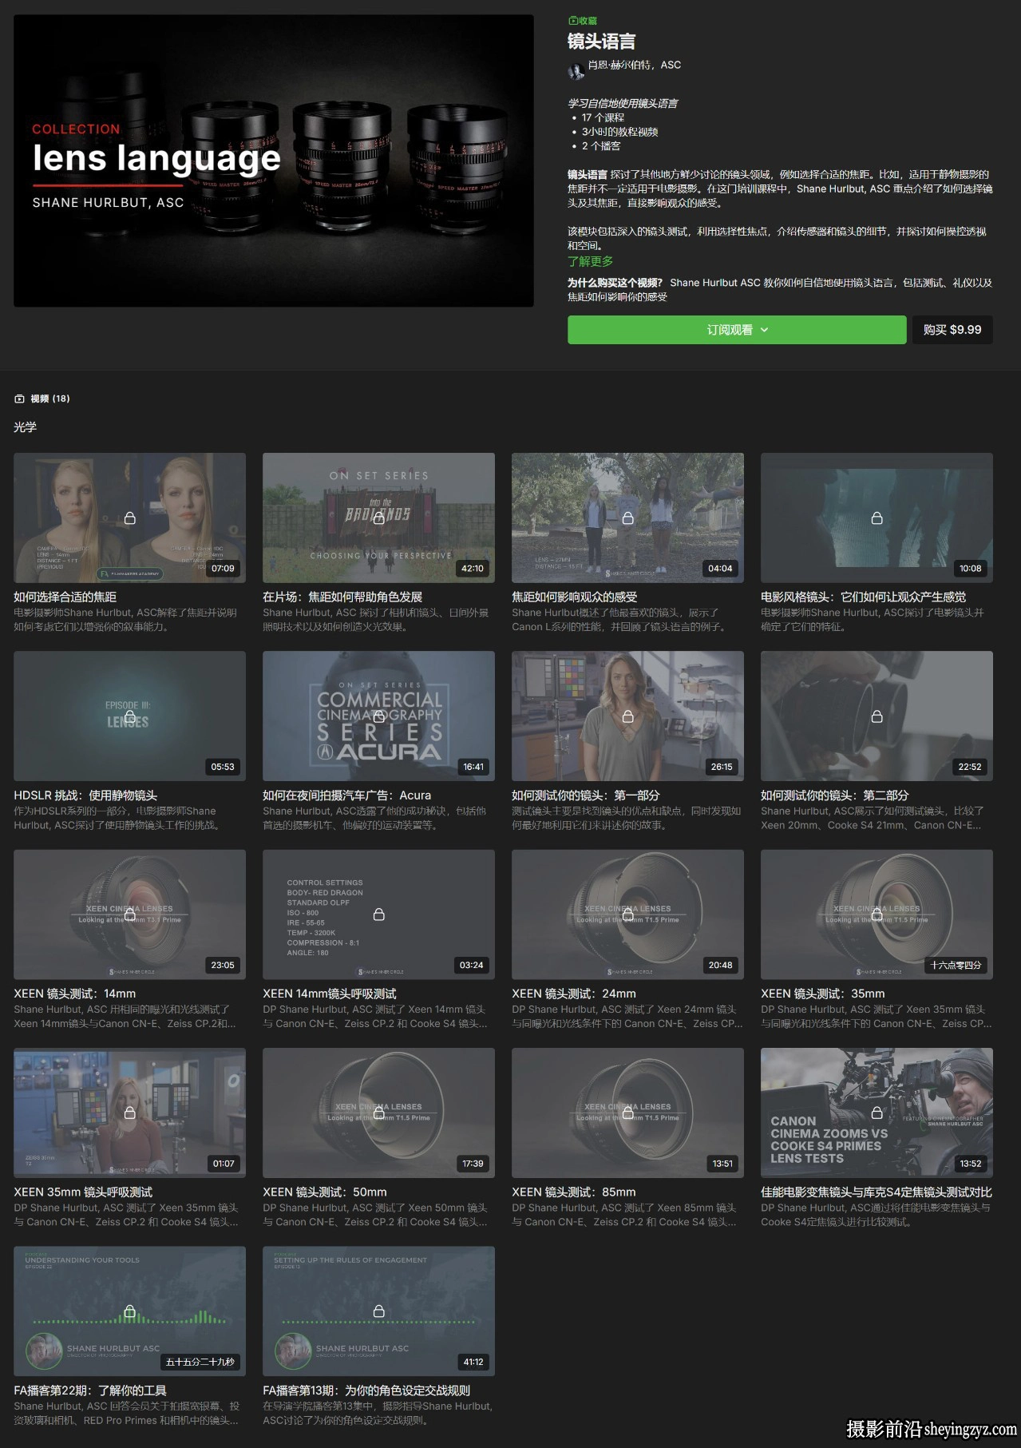Click the 42:10 duration badge
The height and width of the screenshot is (1448, 1021).
coord(472,569)
